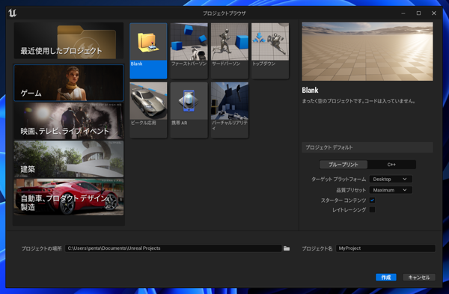Choose the ゲーム category

(69, 83)
